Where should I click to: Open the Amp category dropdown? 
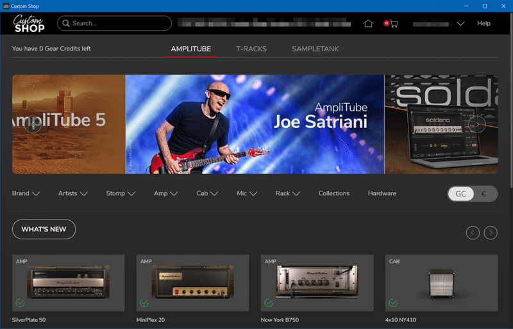(x=166, y=193)
